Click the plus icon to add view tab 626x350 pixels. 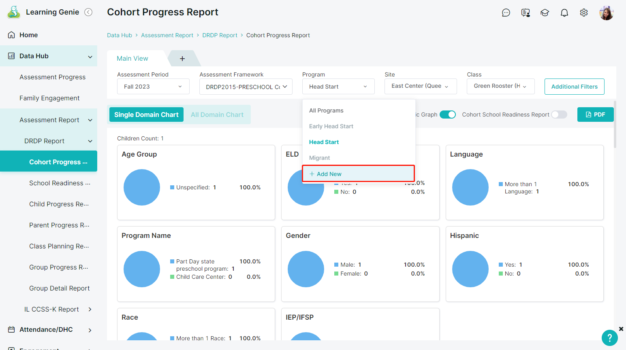182,59
